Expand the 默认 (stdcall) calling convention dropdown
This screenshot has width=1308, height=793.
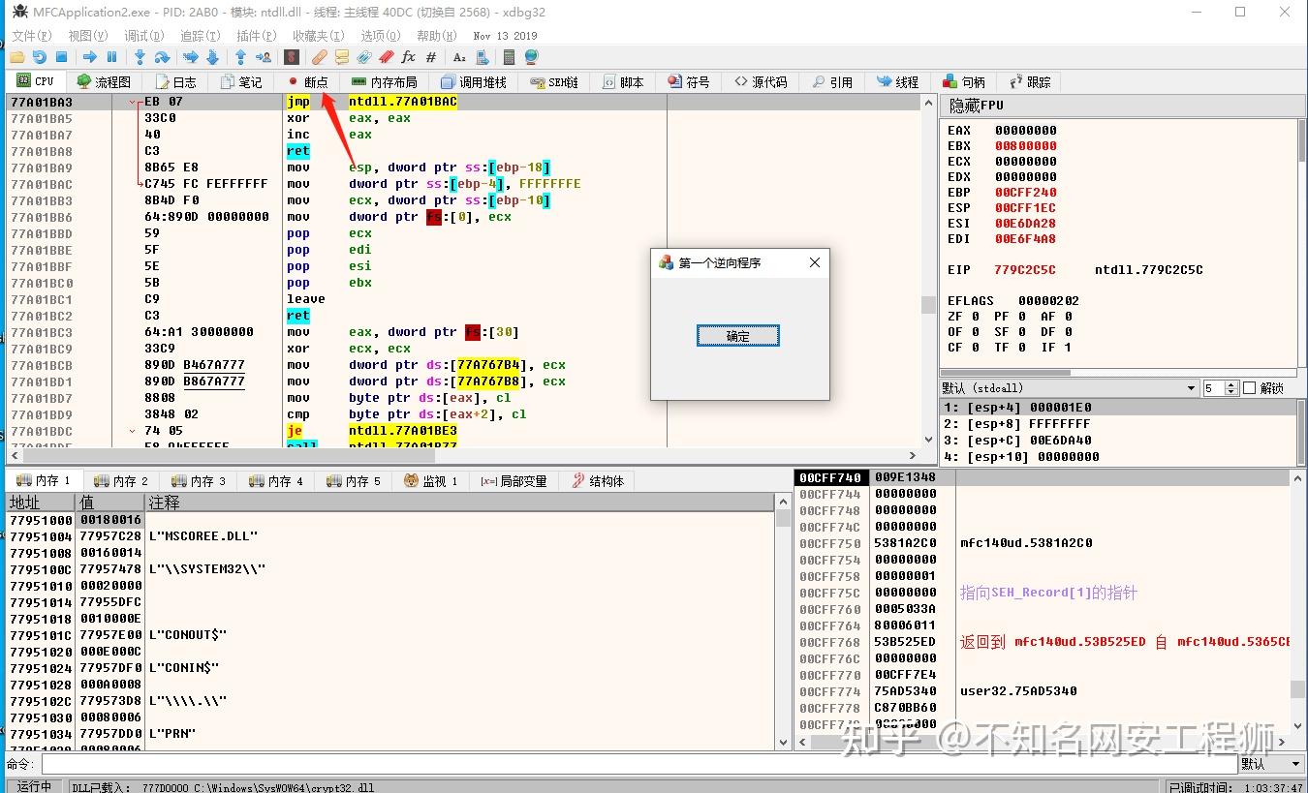(1192, 388)
